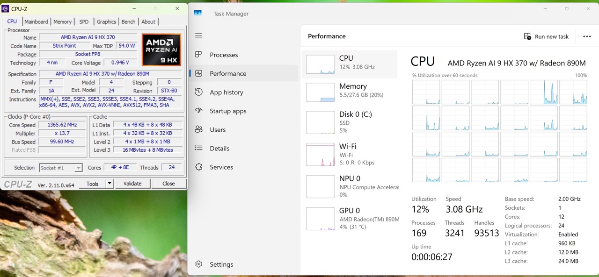The width and height of the screenshot is (599, 277).
Task: Click the Performance page heading
Action: point(327,36)
